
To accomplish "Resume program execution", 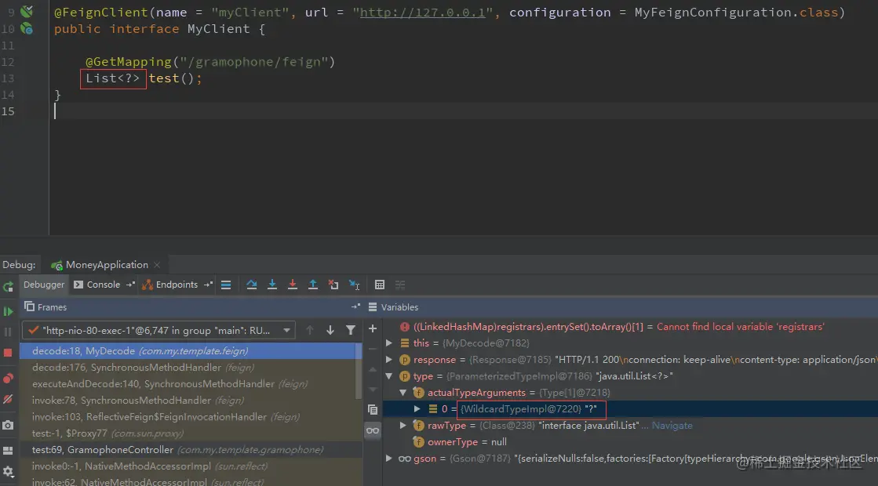I will click(x=8, y=311).
